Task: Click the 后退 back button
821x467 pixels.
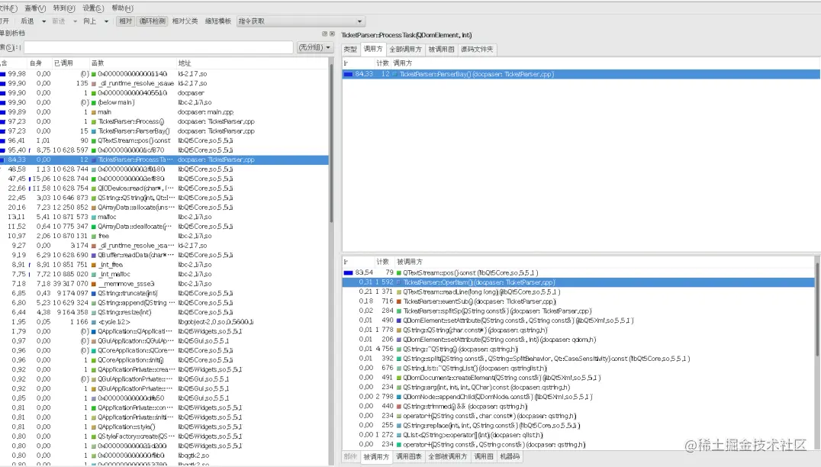Action: point(27,21)
